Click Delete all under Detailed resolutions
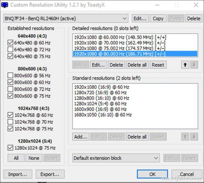The height and width of the screenshot is (183, 204). [x=137, y=65]
